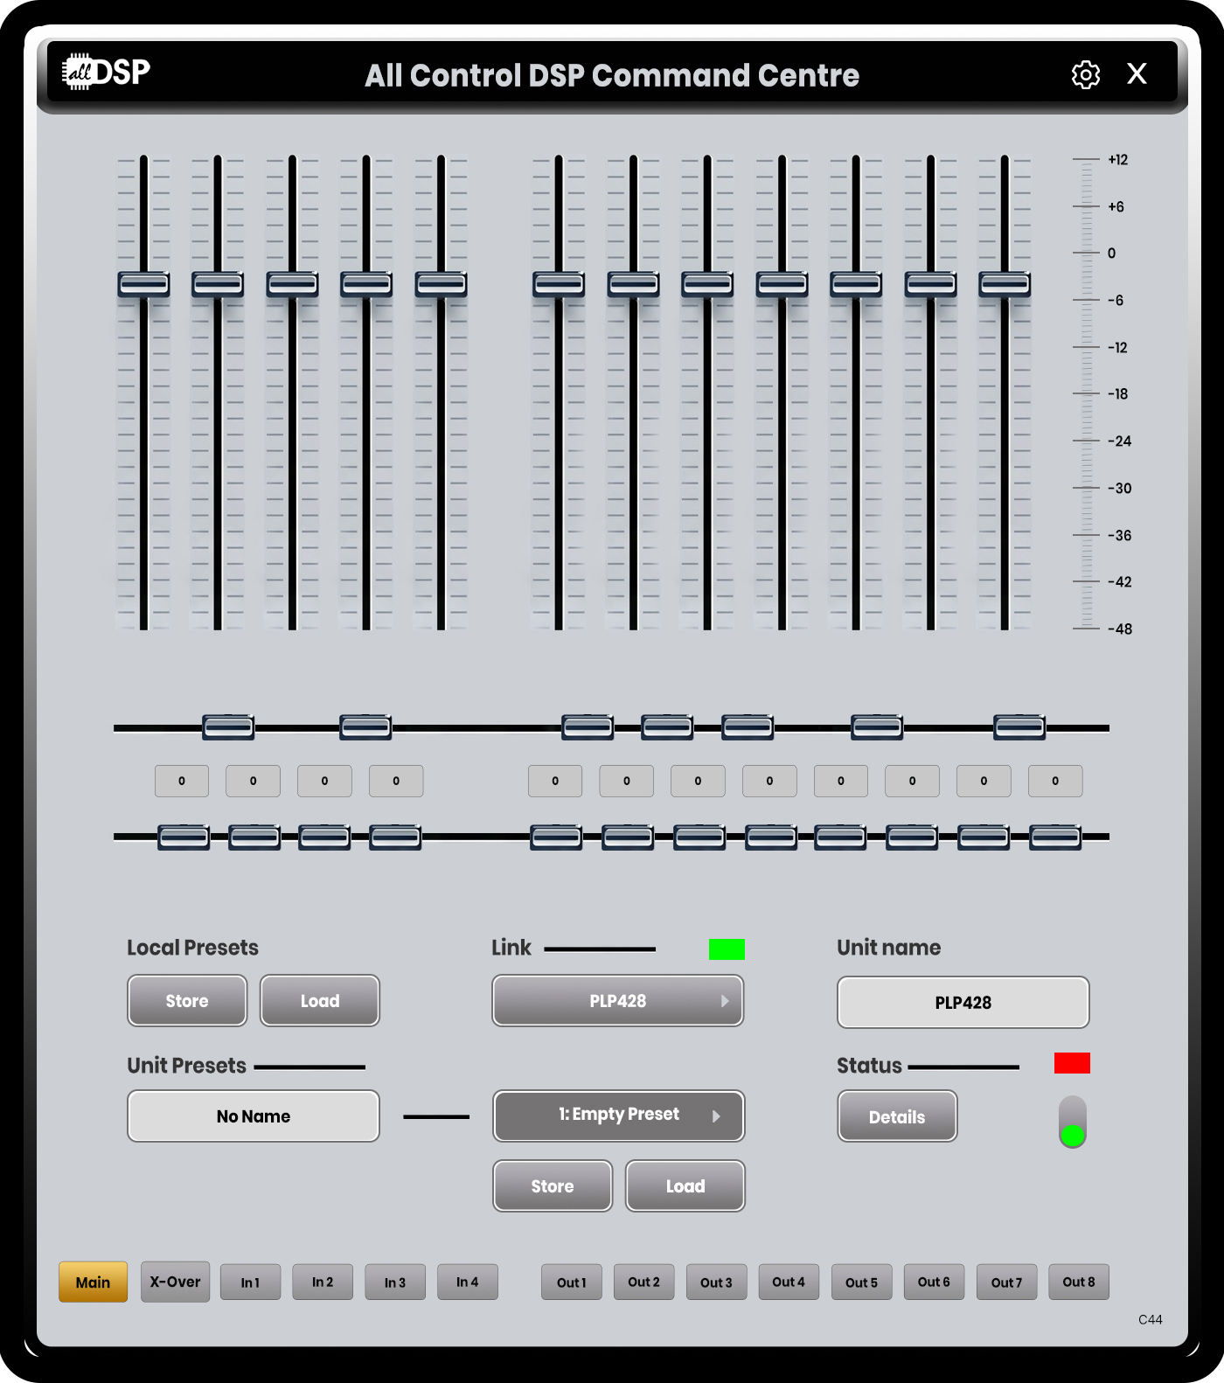Open the status Details button

[x=897, y=1116]
